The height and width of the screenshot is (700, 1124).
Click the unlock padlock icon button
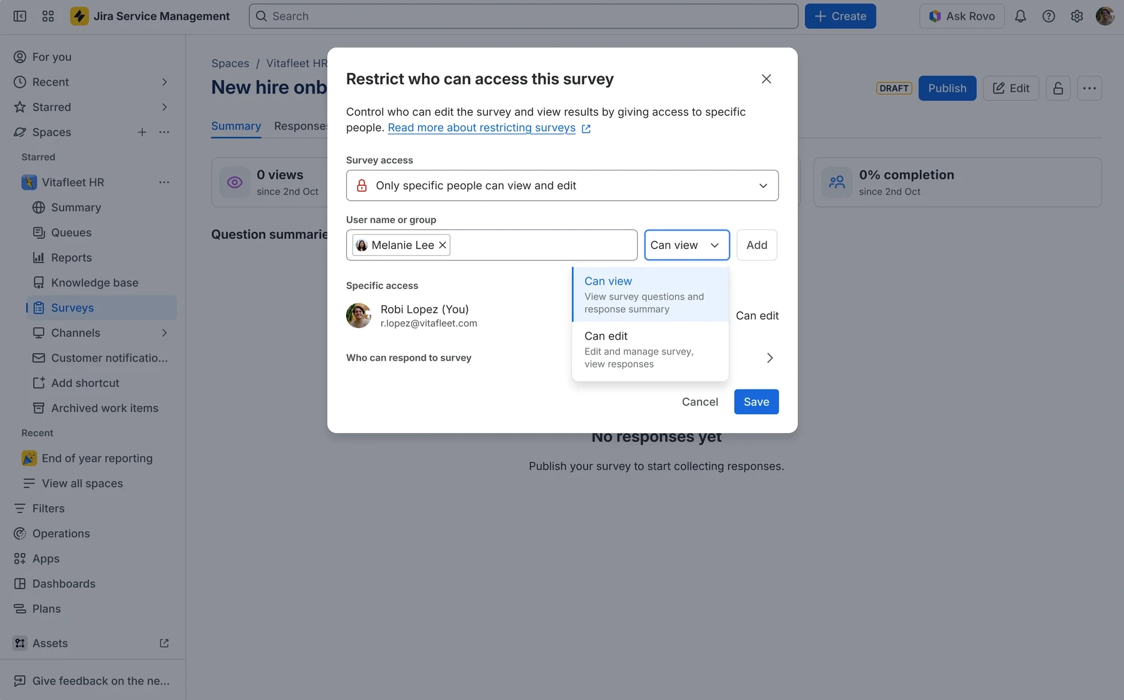[x=1057, y=88]
